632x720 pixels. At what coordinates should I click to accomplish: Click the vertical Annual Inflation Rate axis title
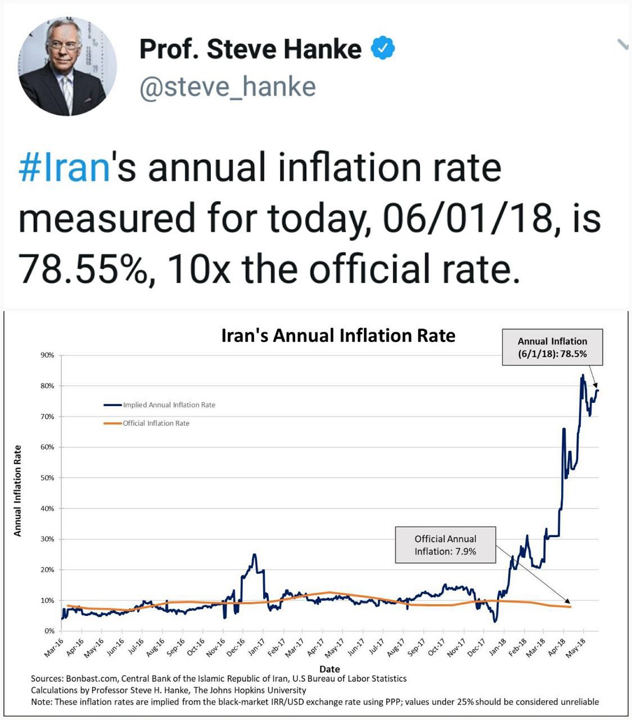[x=17, y=490]
